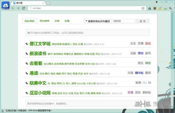Click the 搜索 button
The height and width of the screenshot is (113, 175).
point(143,21)
